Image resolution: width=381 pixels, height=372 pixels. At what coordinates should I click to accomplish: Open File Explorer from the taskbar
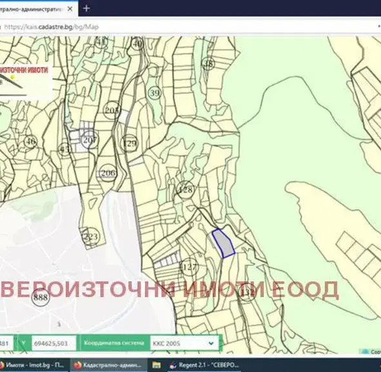(156, 365)
